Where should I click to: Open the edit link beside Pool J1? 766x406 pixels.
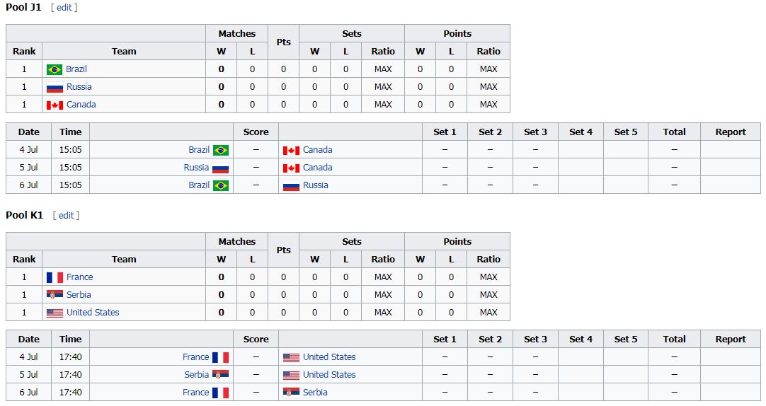64,7
